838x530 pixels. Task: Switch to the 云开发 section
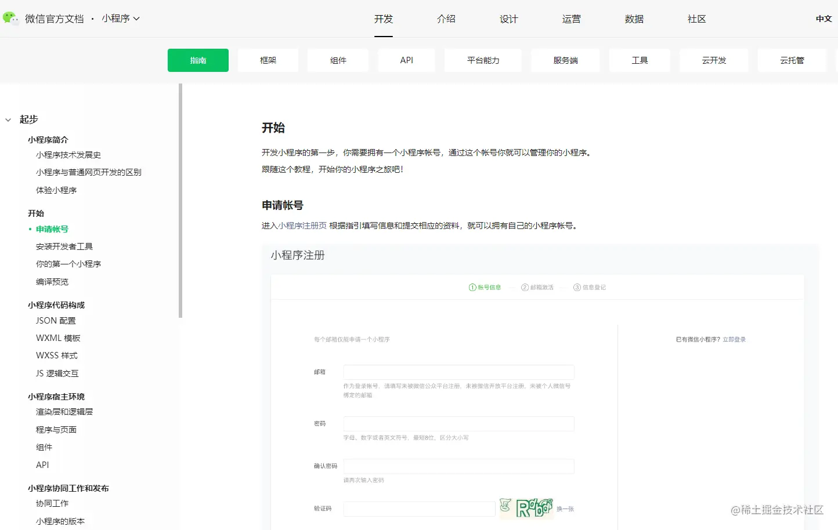(x=713, y=60)
